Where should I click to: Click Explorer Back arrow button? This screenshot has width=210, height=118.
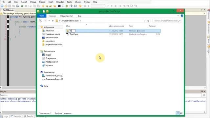point(40,21)
